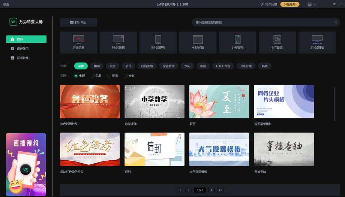The height and width of the screenshot is (197, 345).
Task: Open the 大气微课模板 thumbnail
Action: 219,149
